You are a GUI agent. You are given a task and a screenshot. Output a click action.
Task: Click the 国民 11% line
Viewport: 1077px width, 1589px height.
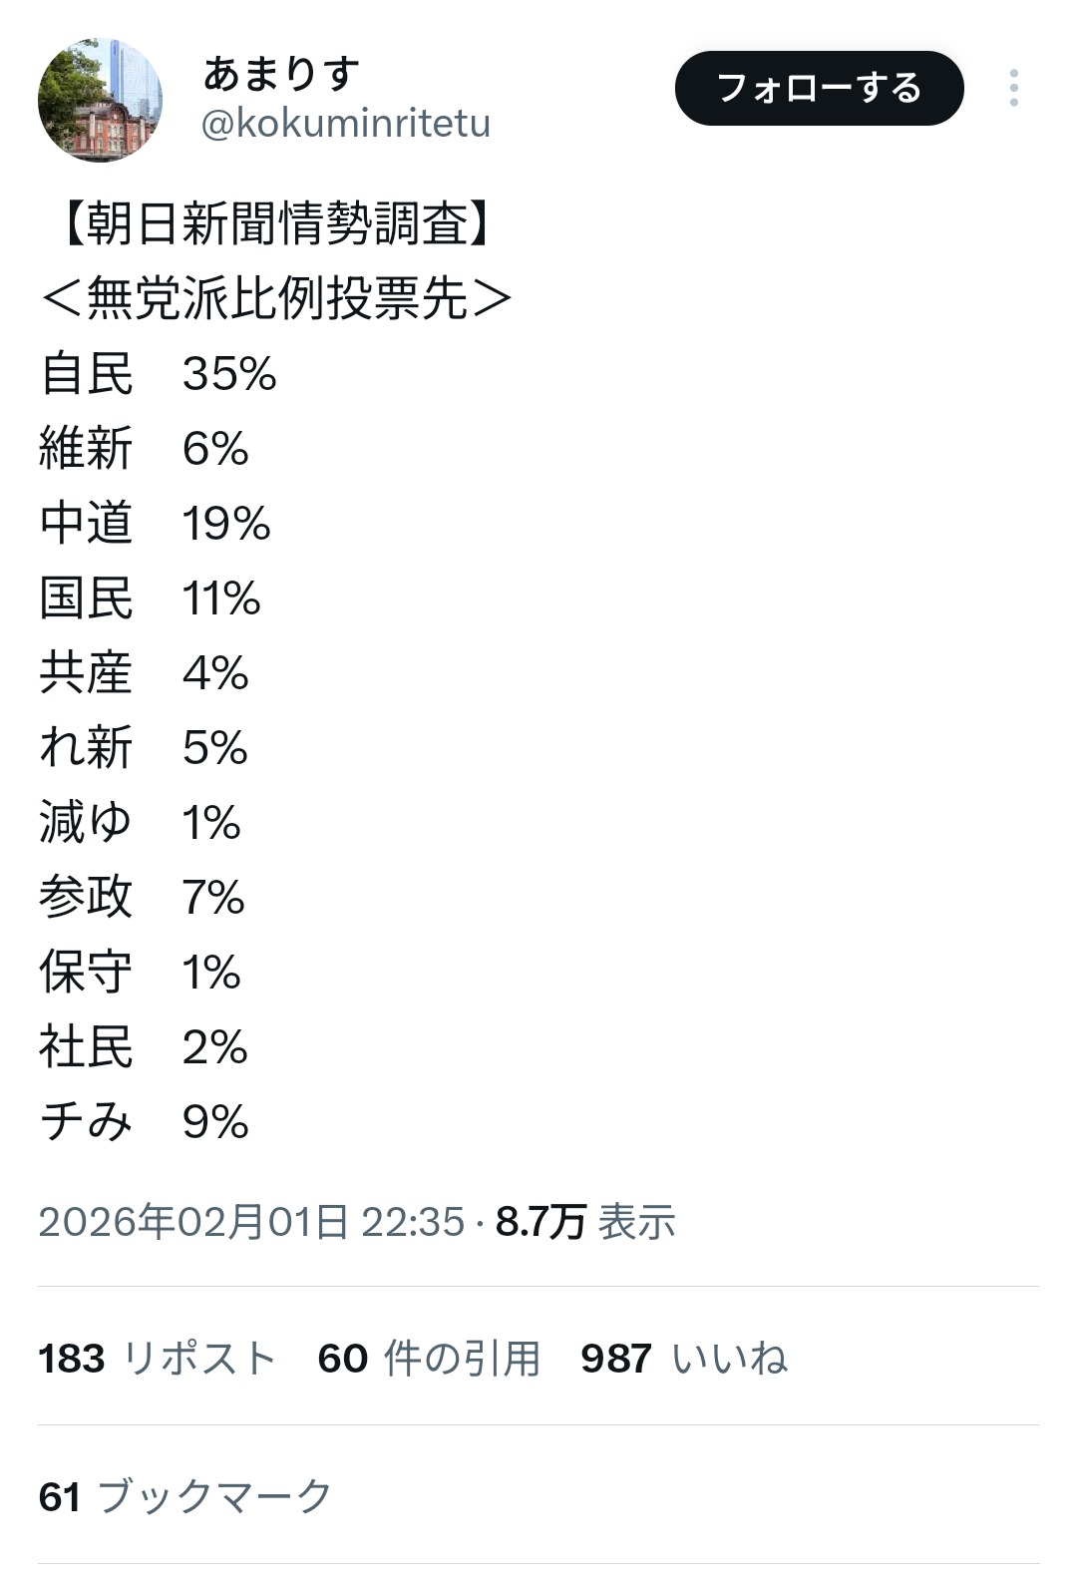click(x=150, y=598)
